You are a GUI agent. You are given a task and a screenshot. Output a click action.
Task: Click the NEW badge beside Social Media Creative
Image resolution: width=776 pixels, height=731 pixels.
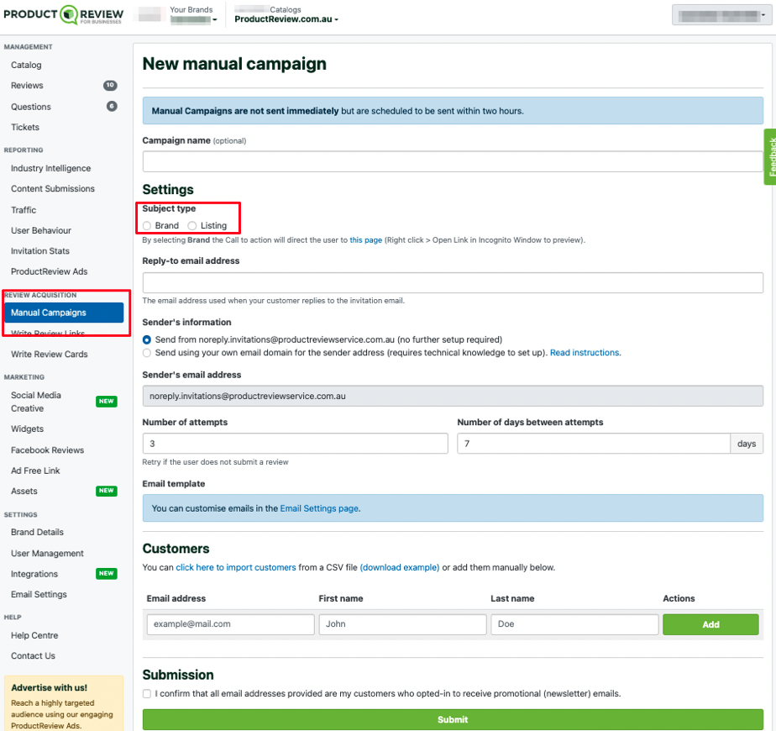coord(107,401)
